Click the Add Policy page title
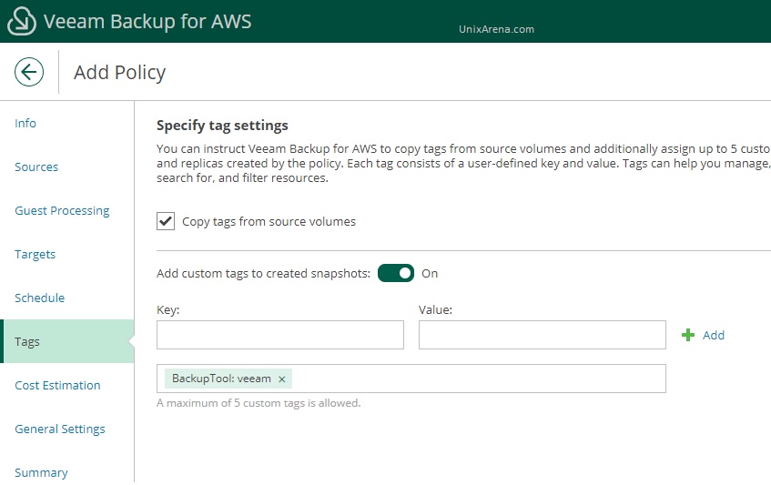771x485 pixels. pyautogui.click(x=120, y=73)
